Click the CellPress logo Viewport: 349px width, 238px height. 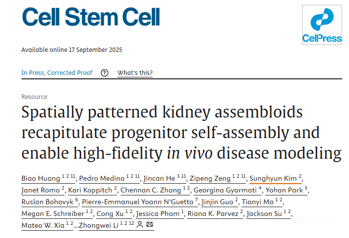click(322, 25)
